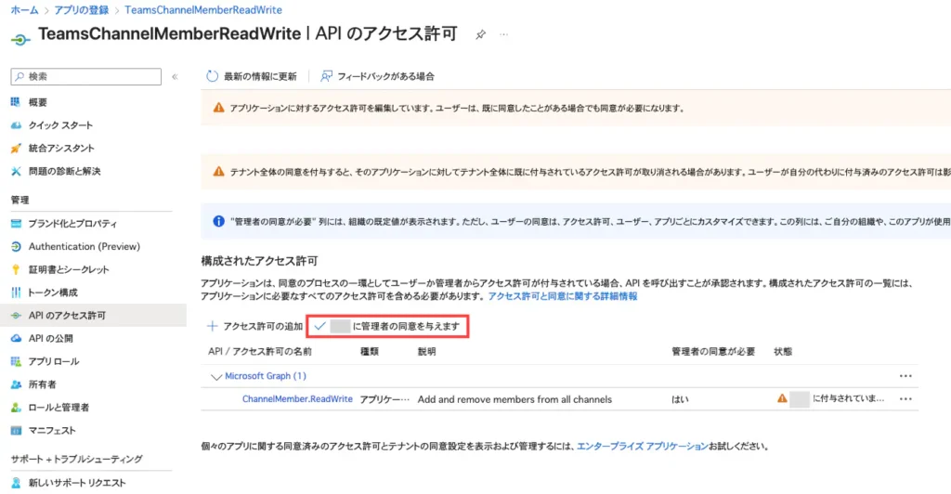Click the 'API / アクセス許可の名前' column header
This screenshot has width=951, height=494.
click(260, 352)
